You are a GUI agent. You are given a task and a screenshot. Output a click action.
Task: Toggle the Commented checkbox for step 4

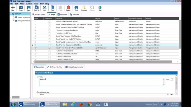50,30
